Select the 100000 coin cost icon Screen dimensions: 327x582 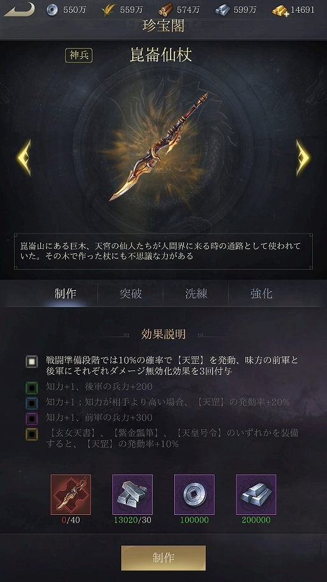point(194,494)
